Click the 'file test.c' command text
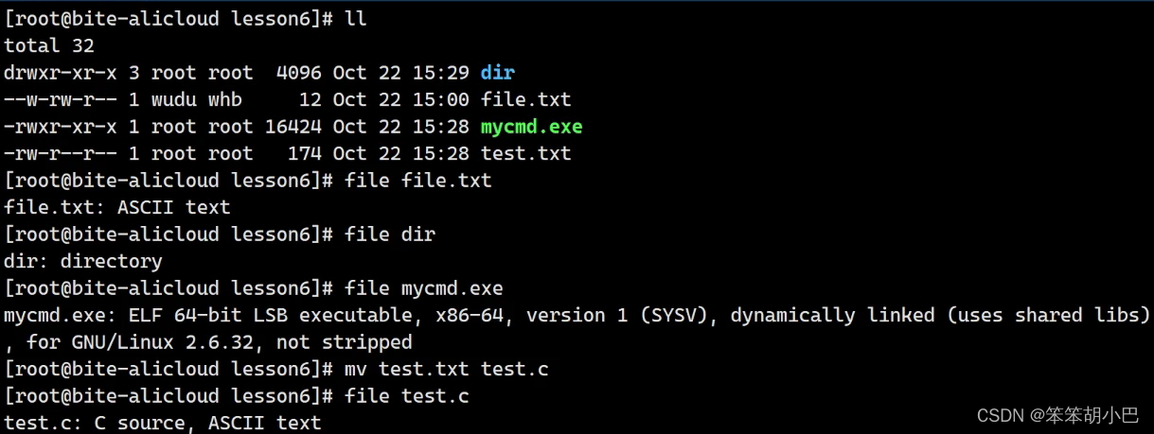Screen dimensions: 1154x434 pyautogui.click(x=406, y=396)
